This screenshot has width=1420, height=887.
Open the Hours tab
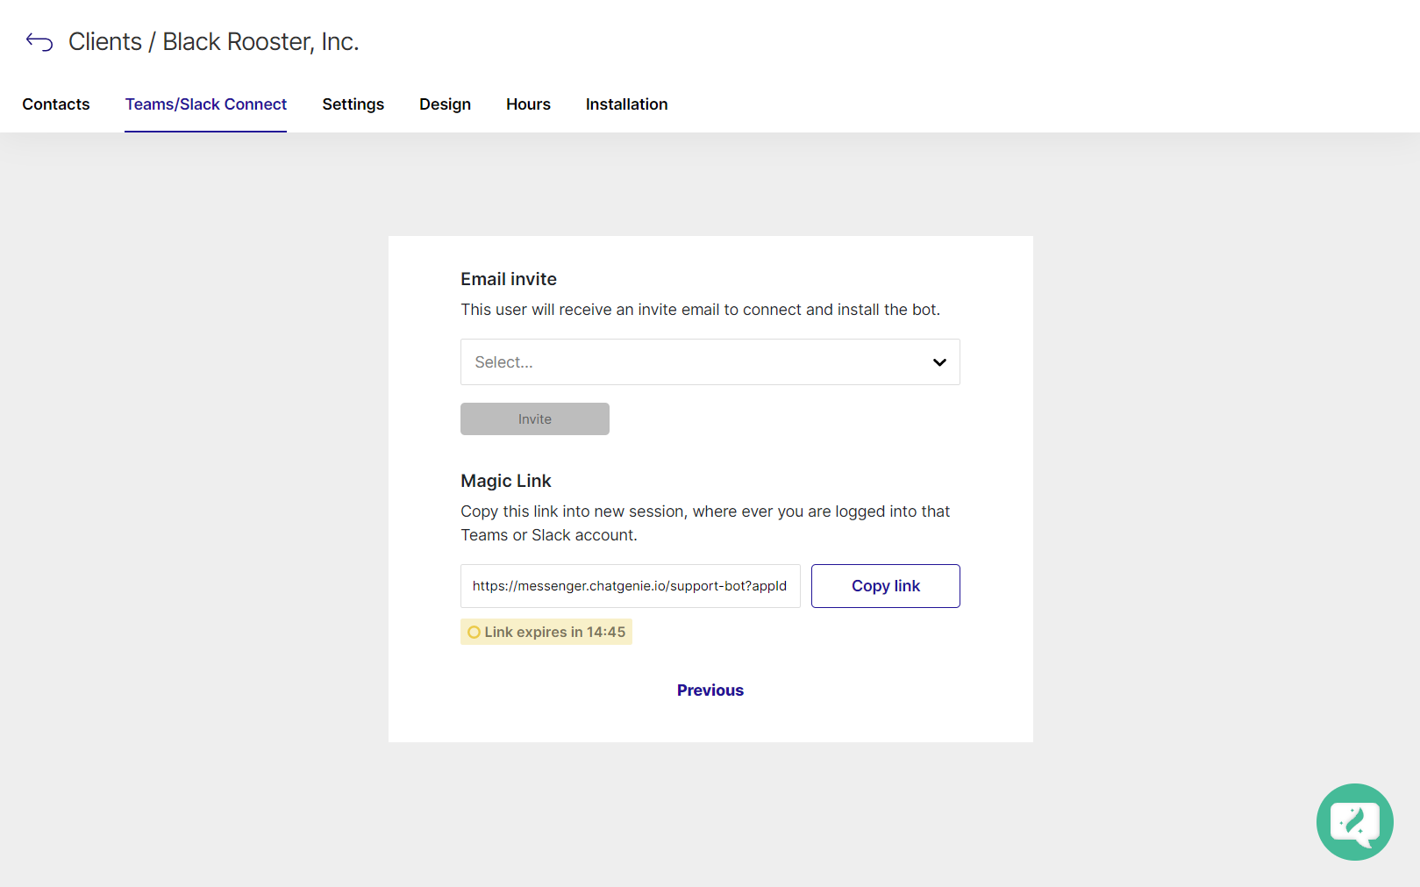coord(528,104)
